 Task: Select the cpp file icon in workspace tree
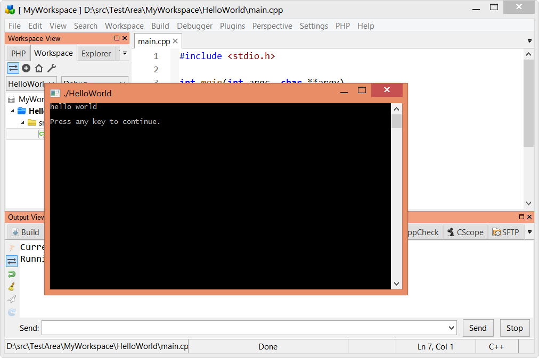tap(42, 134)
